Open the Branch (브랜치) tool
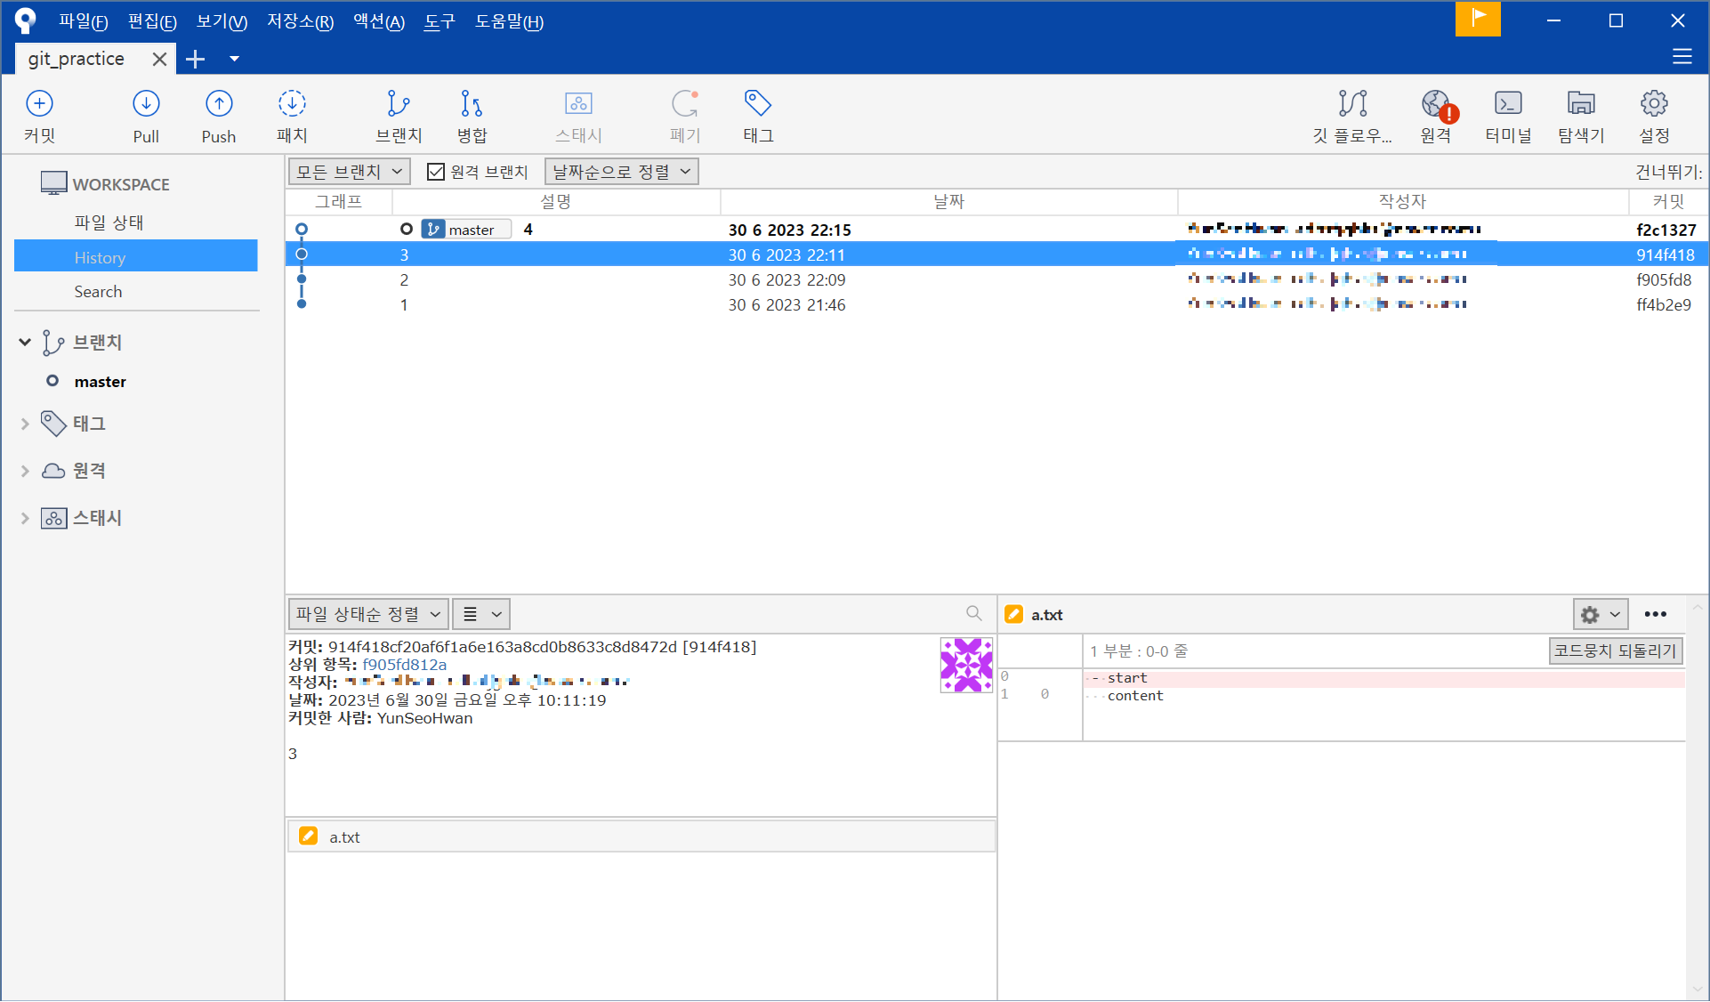1710x1002 pixels. (x=399, y=116)
